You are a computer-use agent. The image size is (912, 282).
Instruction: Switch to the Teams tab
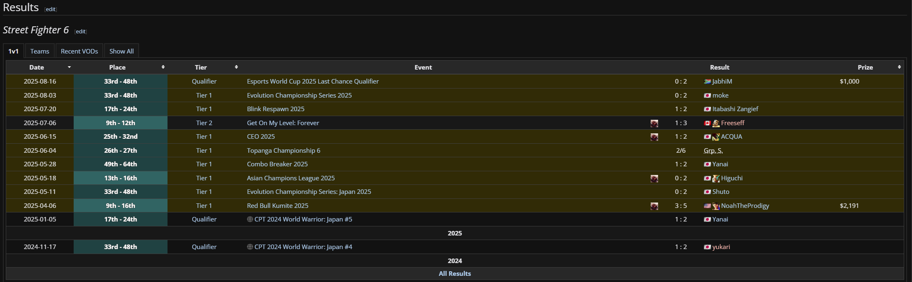(x=40, y=51)
